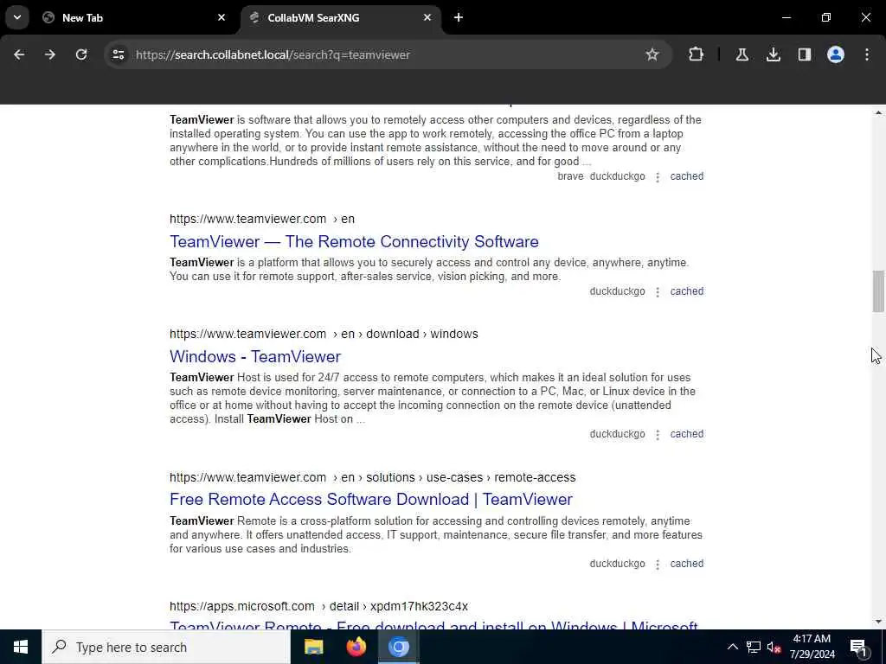Open result options for brave duckduckgo result
Screen dimensions: 886x664
click(658, 176)
